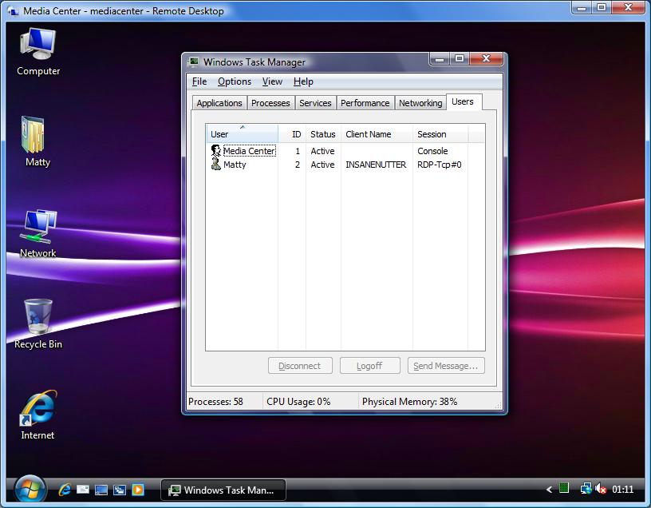The height and width of the screenshot is (508, 651).
Task: Sort by Client Name column header
Action: coord(377,134)
